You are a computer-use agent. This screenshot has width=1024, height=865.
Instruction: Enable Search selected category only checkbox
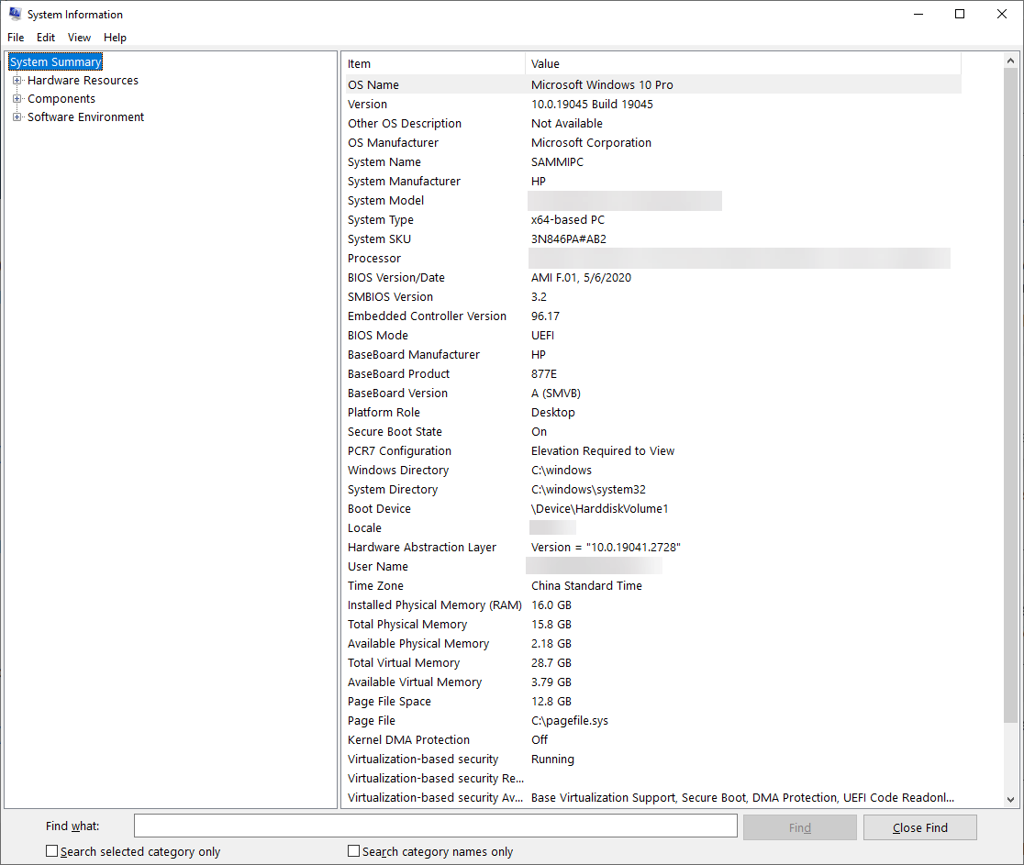tap(51, 850)
